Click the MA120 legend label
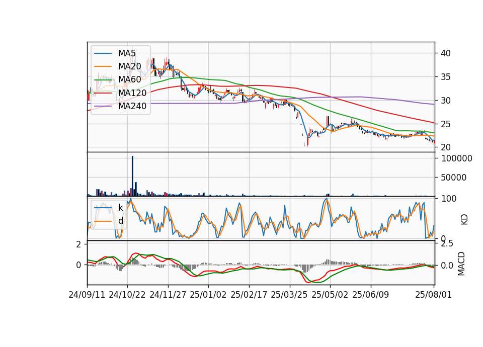Image resolution: width=483 pixels, height=347 pixels. point(132,93)
